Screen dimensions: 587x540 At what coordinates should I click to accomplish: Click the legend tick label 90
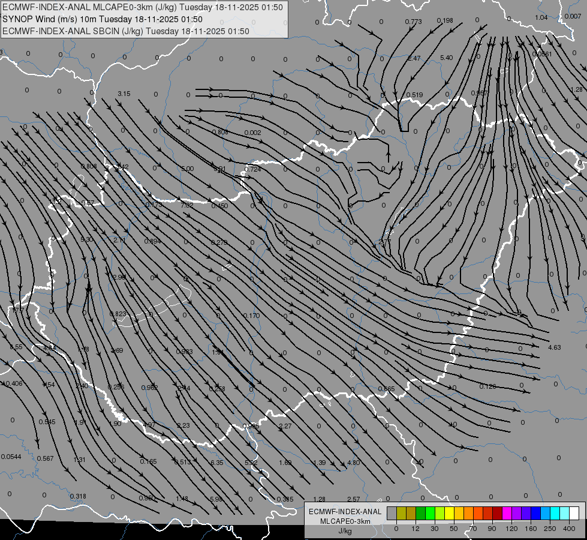click(492, 529)
